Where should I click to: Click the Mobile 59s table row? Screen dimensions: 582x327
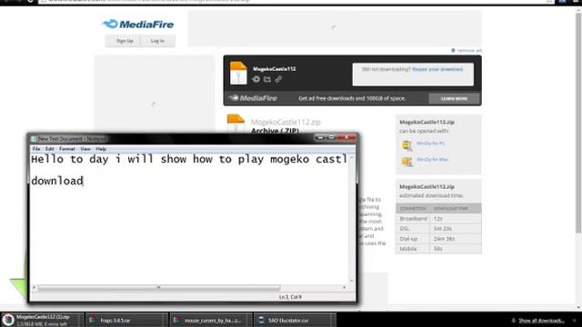pos(438,249)
